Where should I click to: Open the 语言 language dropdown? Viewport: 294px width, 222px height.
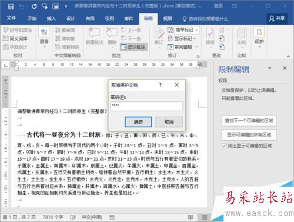44,38
